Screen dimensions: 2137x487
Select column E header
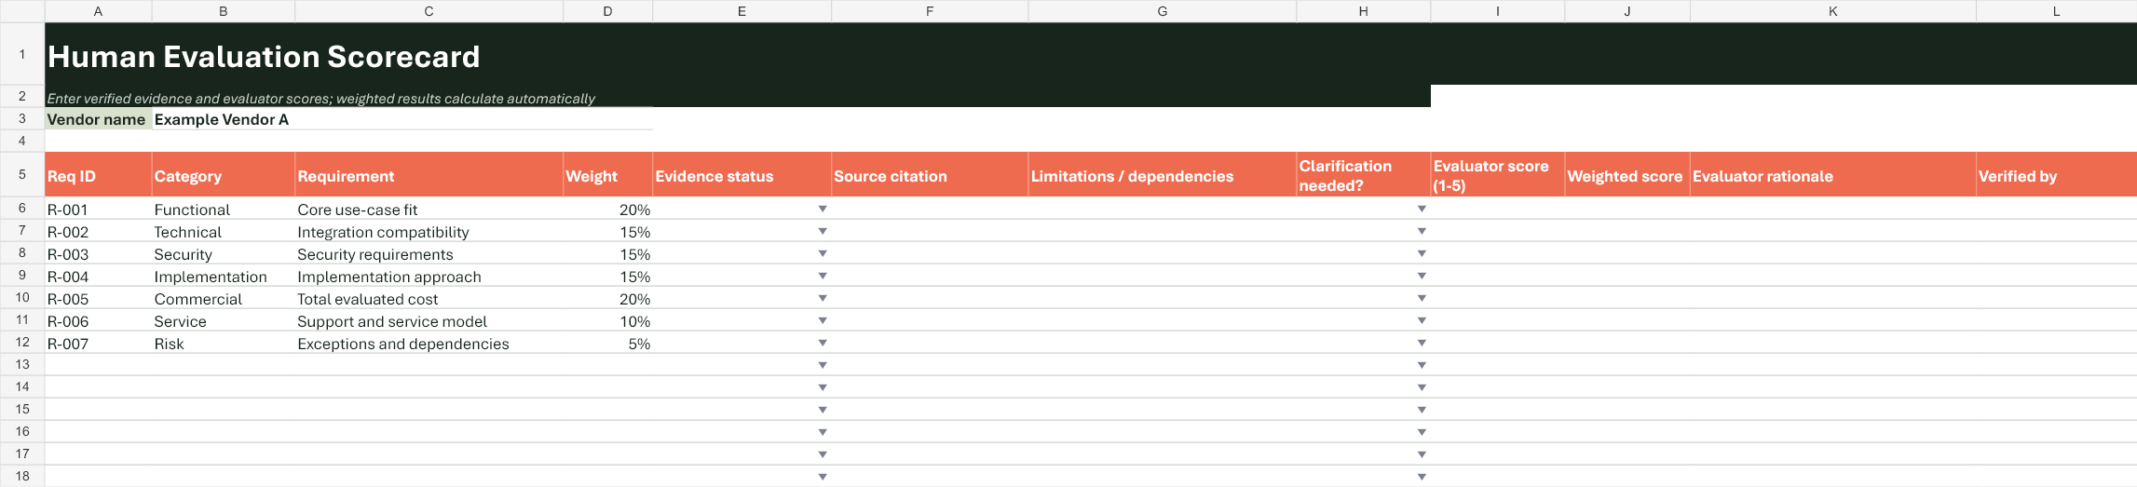[742, 11]
